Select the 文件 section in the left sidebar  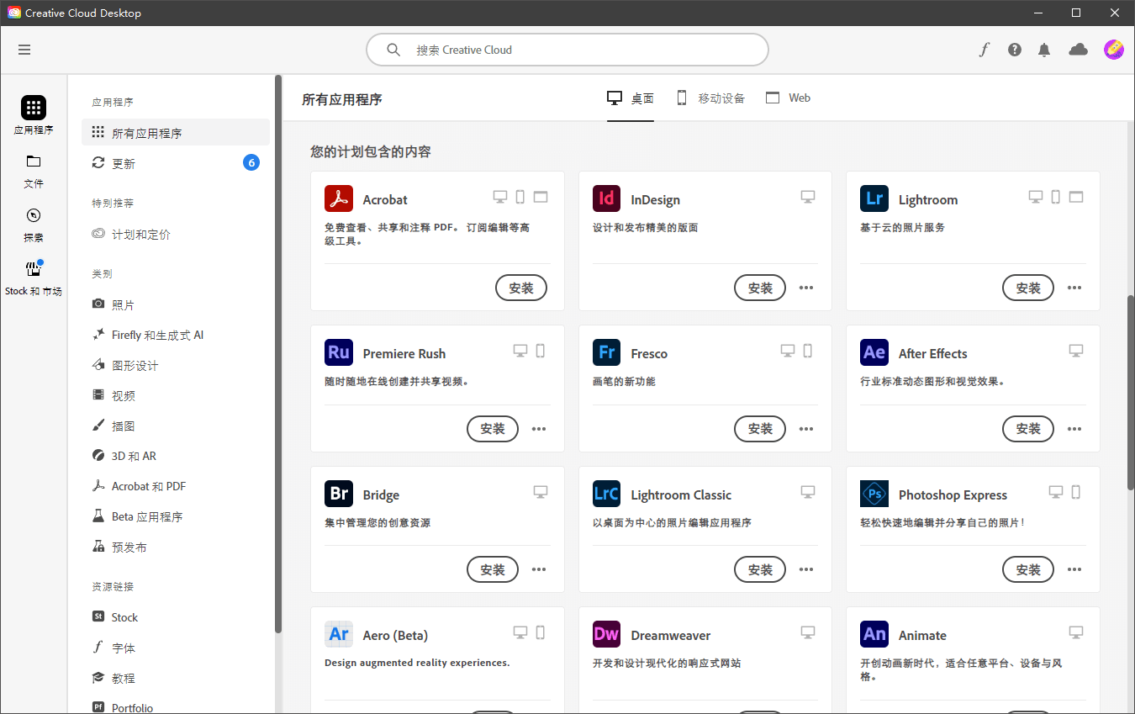33,171
